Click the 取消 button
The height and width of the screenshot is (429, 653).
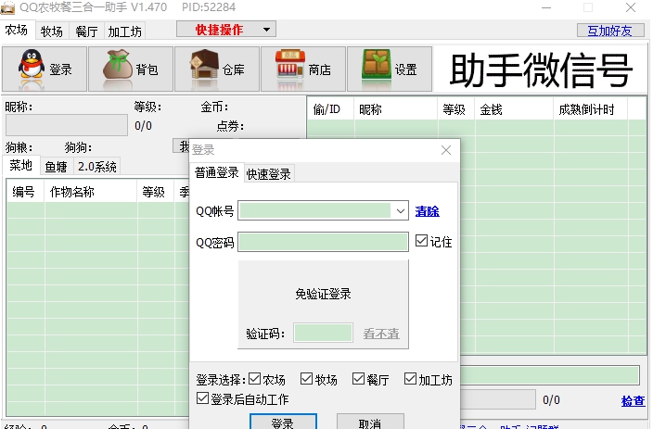[370, 422]
